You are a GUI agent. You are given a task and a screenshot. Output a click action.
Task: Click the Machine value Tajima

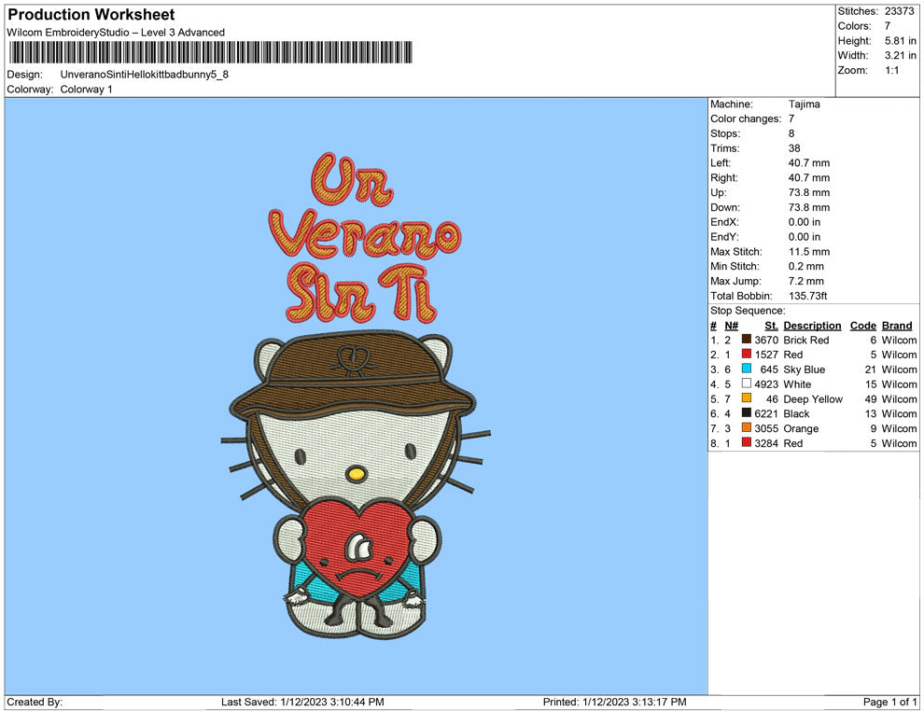[804, 105]
